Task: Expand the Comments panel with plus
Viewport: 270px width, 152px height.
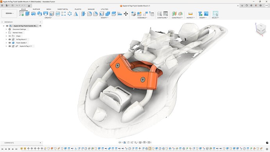Action: pos(40,143)
